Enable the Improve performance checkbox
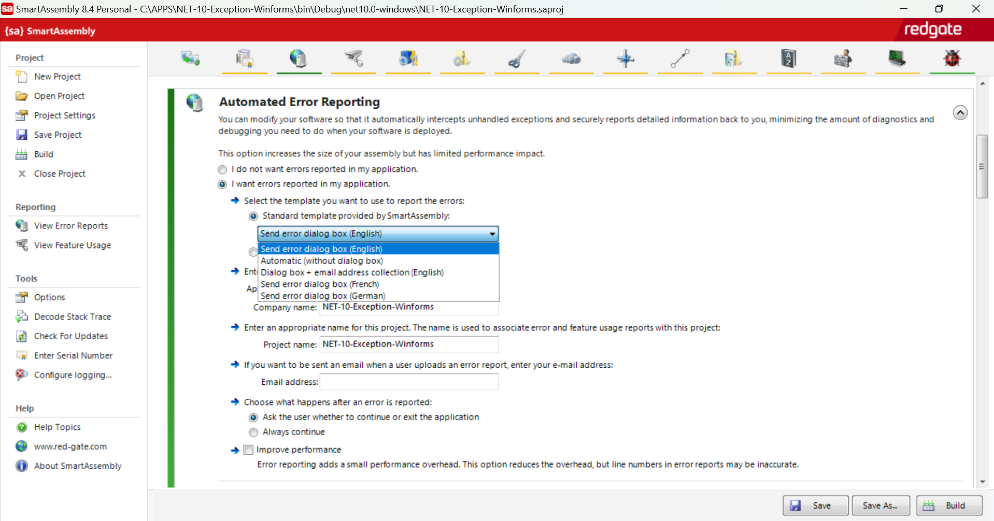This screenshot has width=994, height=521. [x=249, y=450]
